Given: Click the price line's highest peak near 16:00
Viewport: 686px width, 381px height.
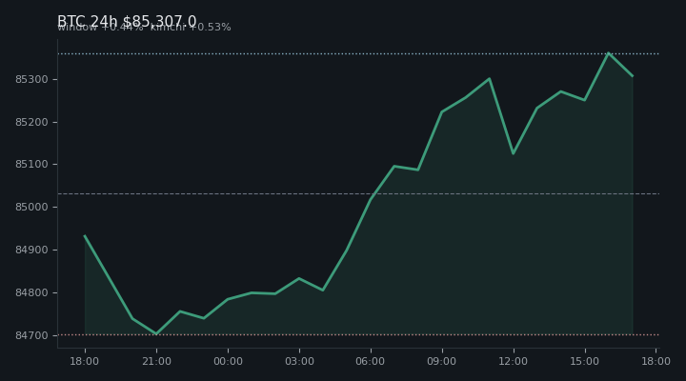Looking at the screenshot, I should [x=608, y=53].
